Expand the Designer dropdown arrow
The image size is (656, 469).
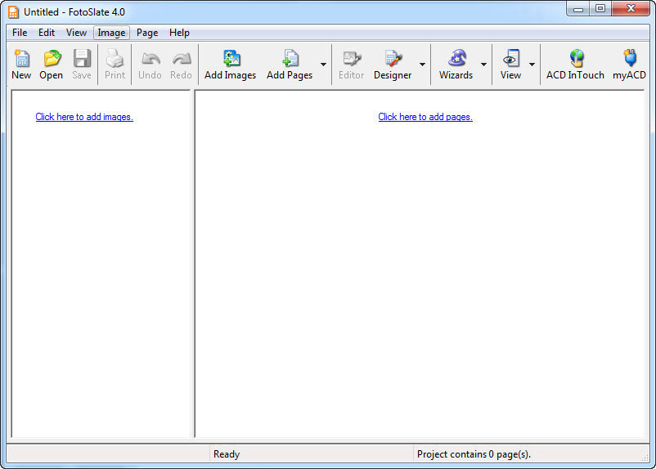(x=422, y=65)
